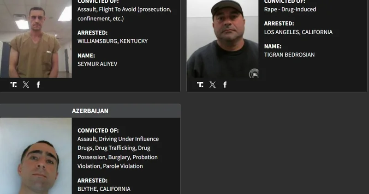The width and height of the screenshot is (369, 194).
Task: Click the WILLIAMSBURG, KENTUCKY arrest location
Action: click(x=113, y=41)
